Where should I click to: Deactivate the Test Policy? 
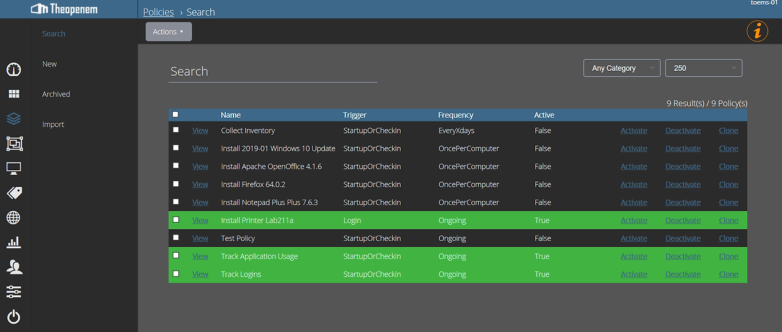click(683, 239)
